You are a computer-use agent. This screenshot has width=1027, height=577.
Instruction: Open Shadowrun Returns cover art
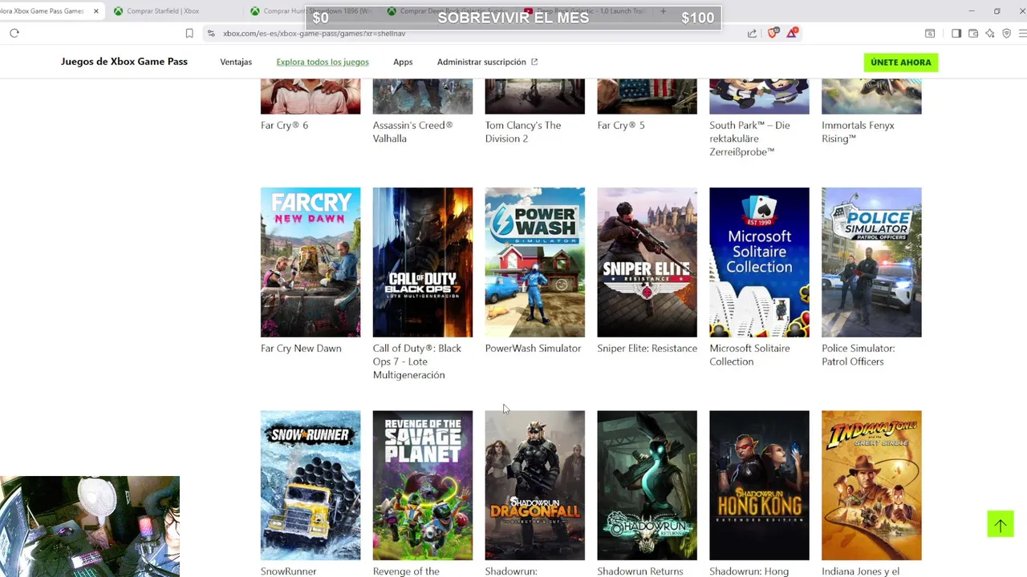647,486
